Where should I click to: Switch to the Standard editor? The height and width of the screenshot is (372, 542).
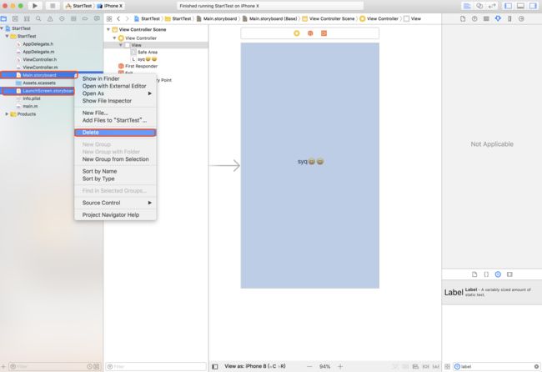coord(467,6)
